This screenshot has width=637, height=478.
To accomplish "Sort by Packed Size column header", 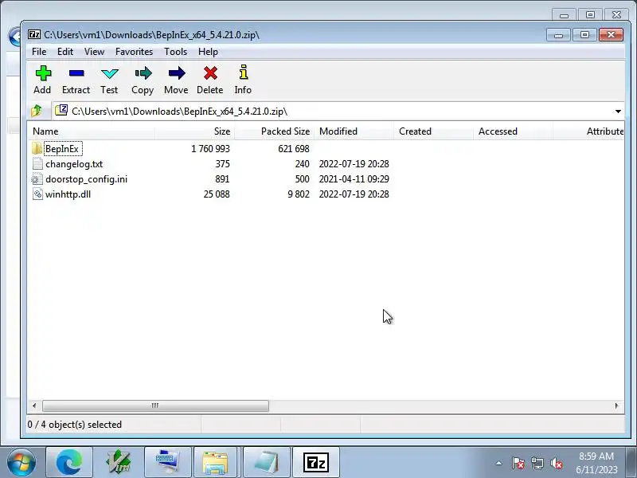I will click(x=275, y=131).
